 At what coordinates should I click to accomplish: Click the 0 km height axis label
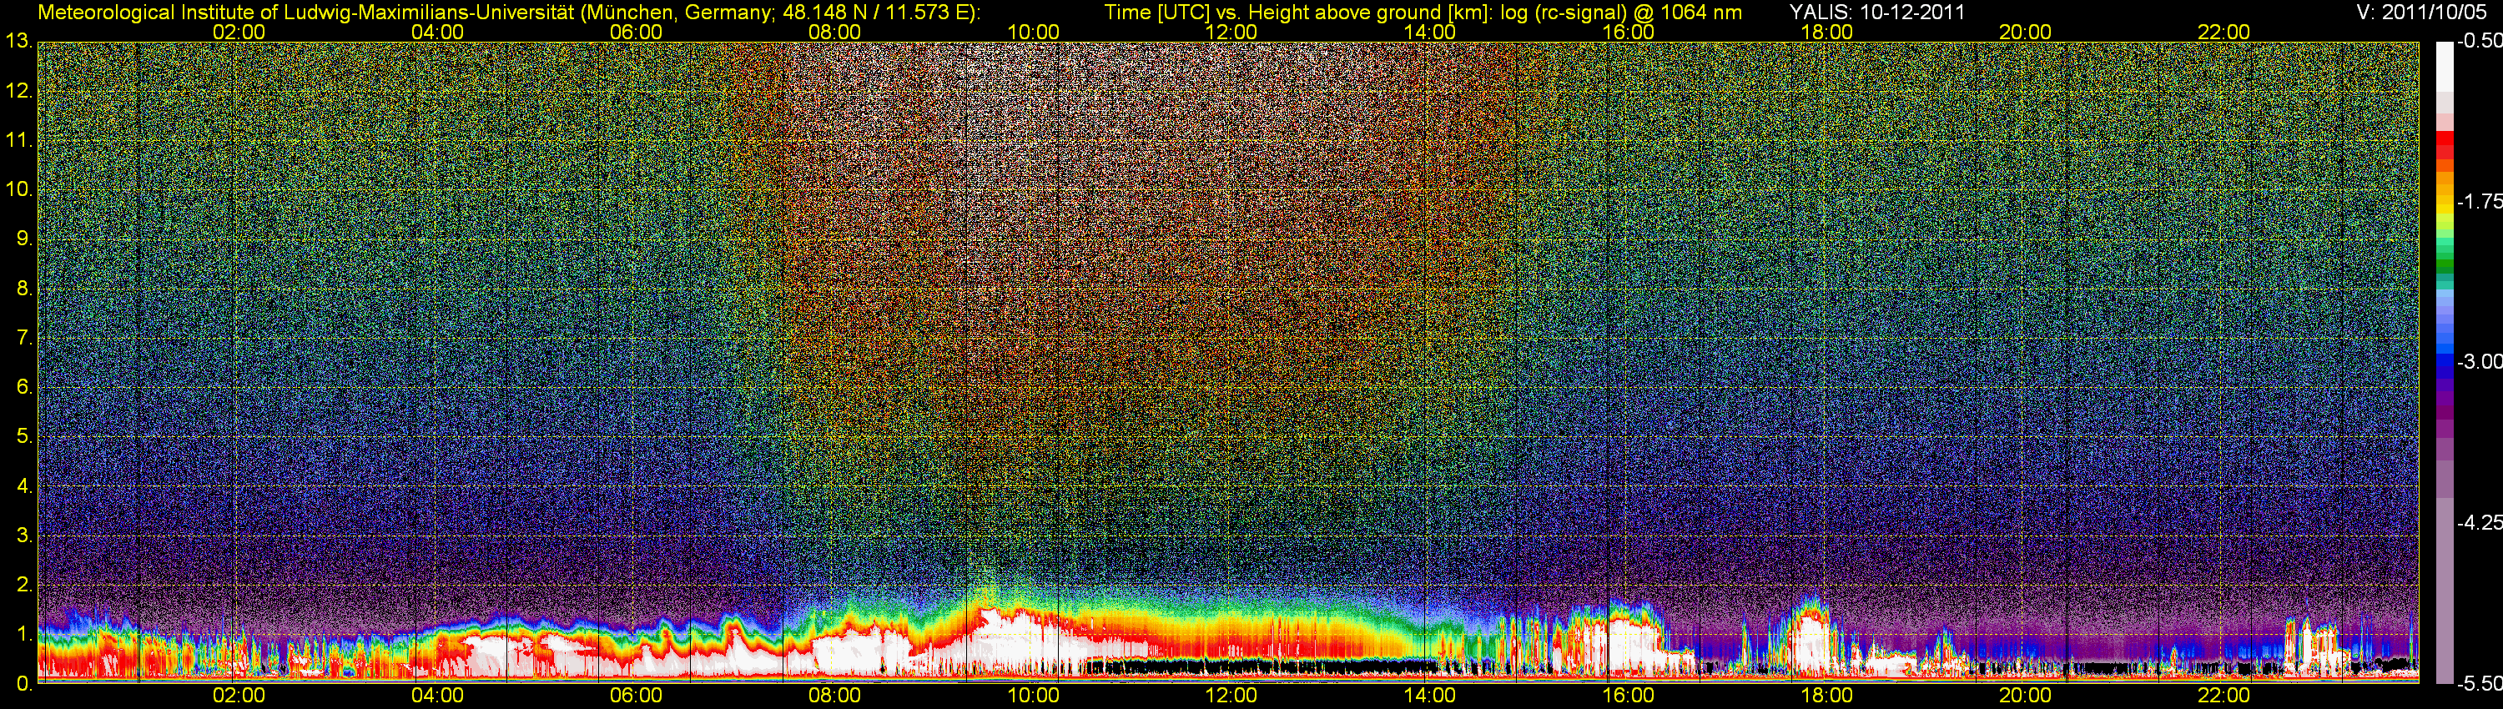(x=24, y=684)
